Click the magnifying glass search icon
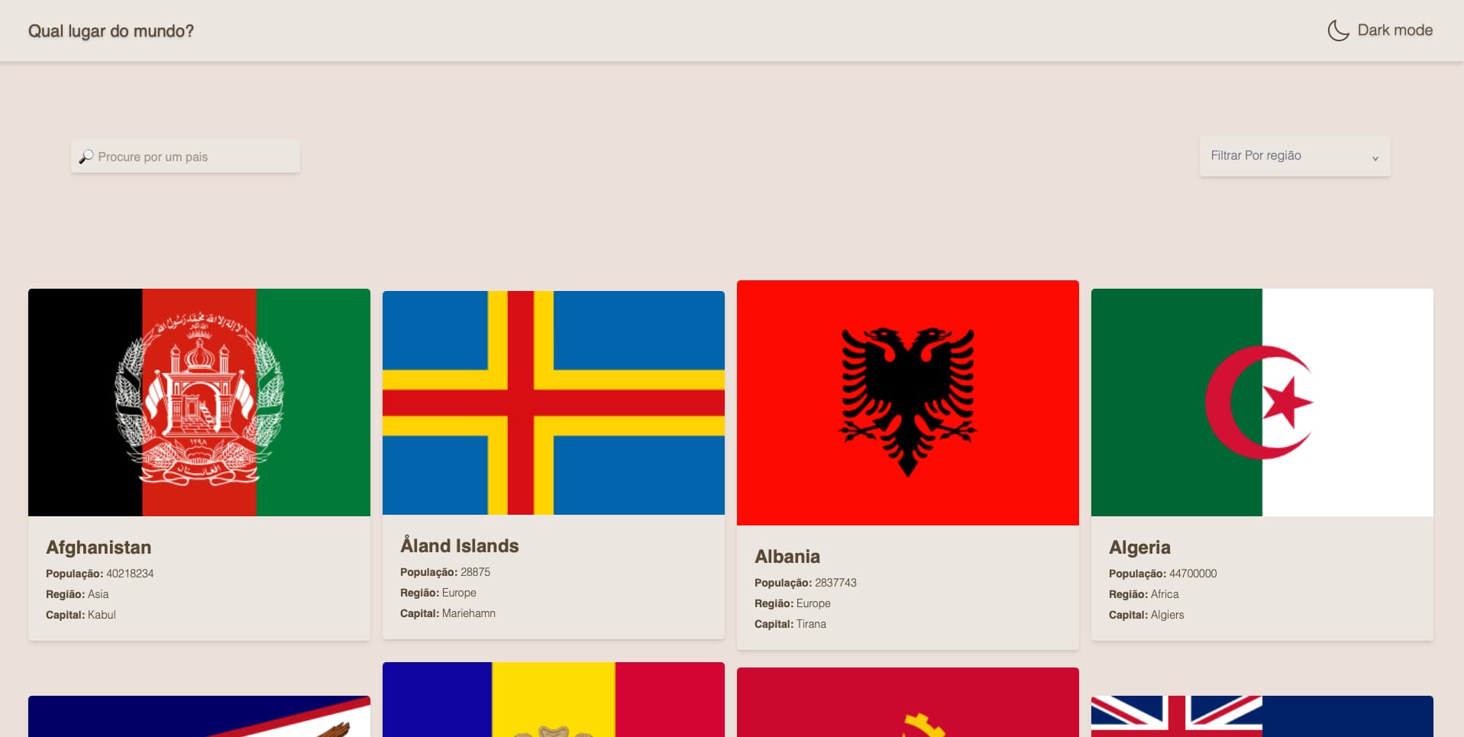Image resolution: width=1464 pixels, height=737 pixels. click(x=86, y=157)
